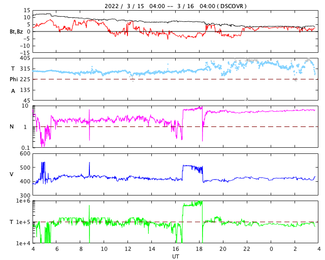Click the V velocity axis label

tap(12, 174)
